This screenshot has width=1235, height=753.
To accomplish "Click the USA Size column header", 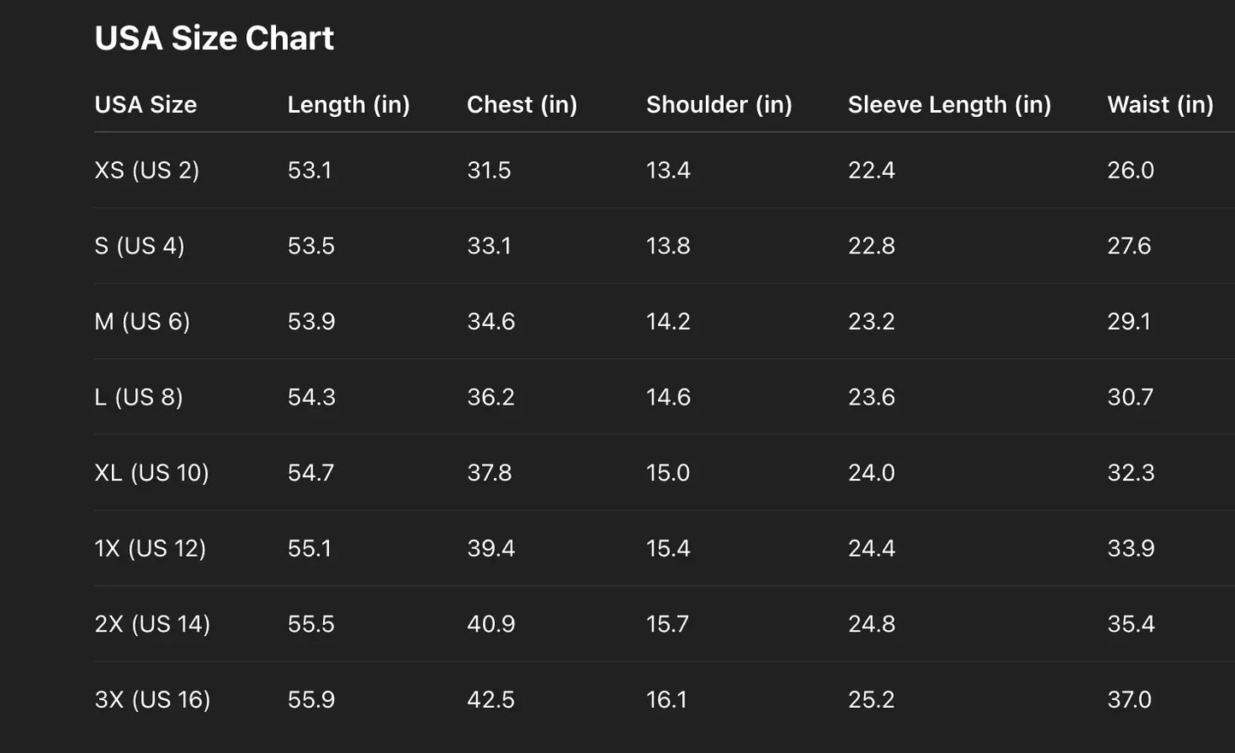I will pos(145,105).
